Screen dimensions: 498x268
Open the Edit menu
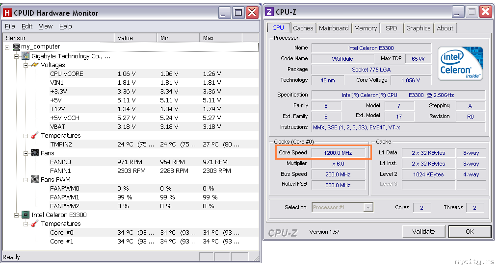[x=27, y=26]
